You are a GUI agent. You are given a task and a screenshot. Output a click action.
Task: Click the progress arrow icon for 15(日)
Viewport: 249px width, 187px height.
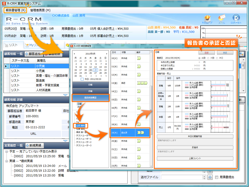click(139, 100)
